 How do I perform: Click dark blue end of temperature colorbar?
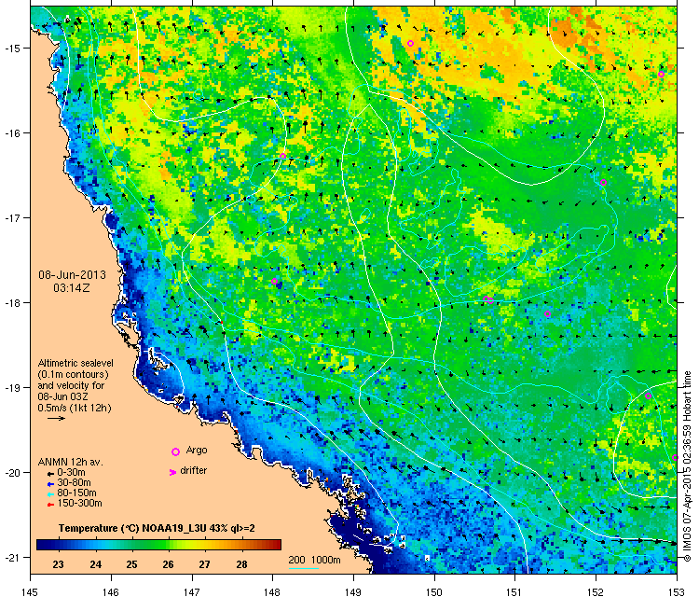[x=42, y=545]
